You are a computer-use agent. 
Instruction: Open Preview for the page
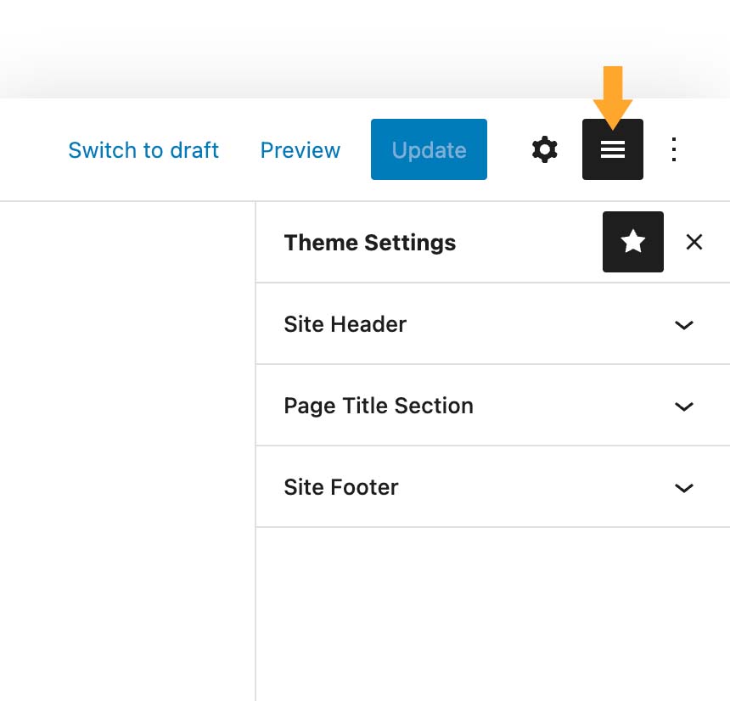point(300,149)
